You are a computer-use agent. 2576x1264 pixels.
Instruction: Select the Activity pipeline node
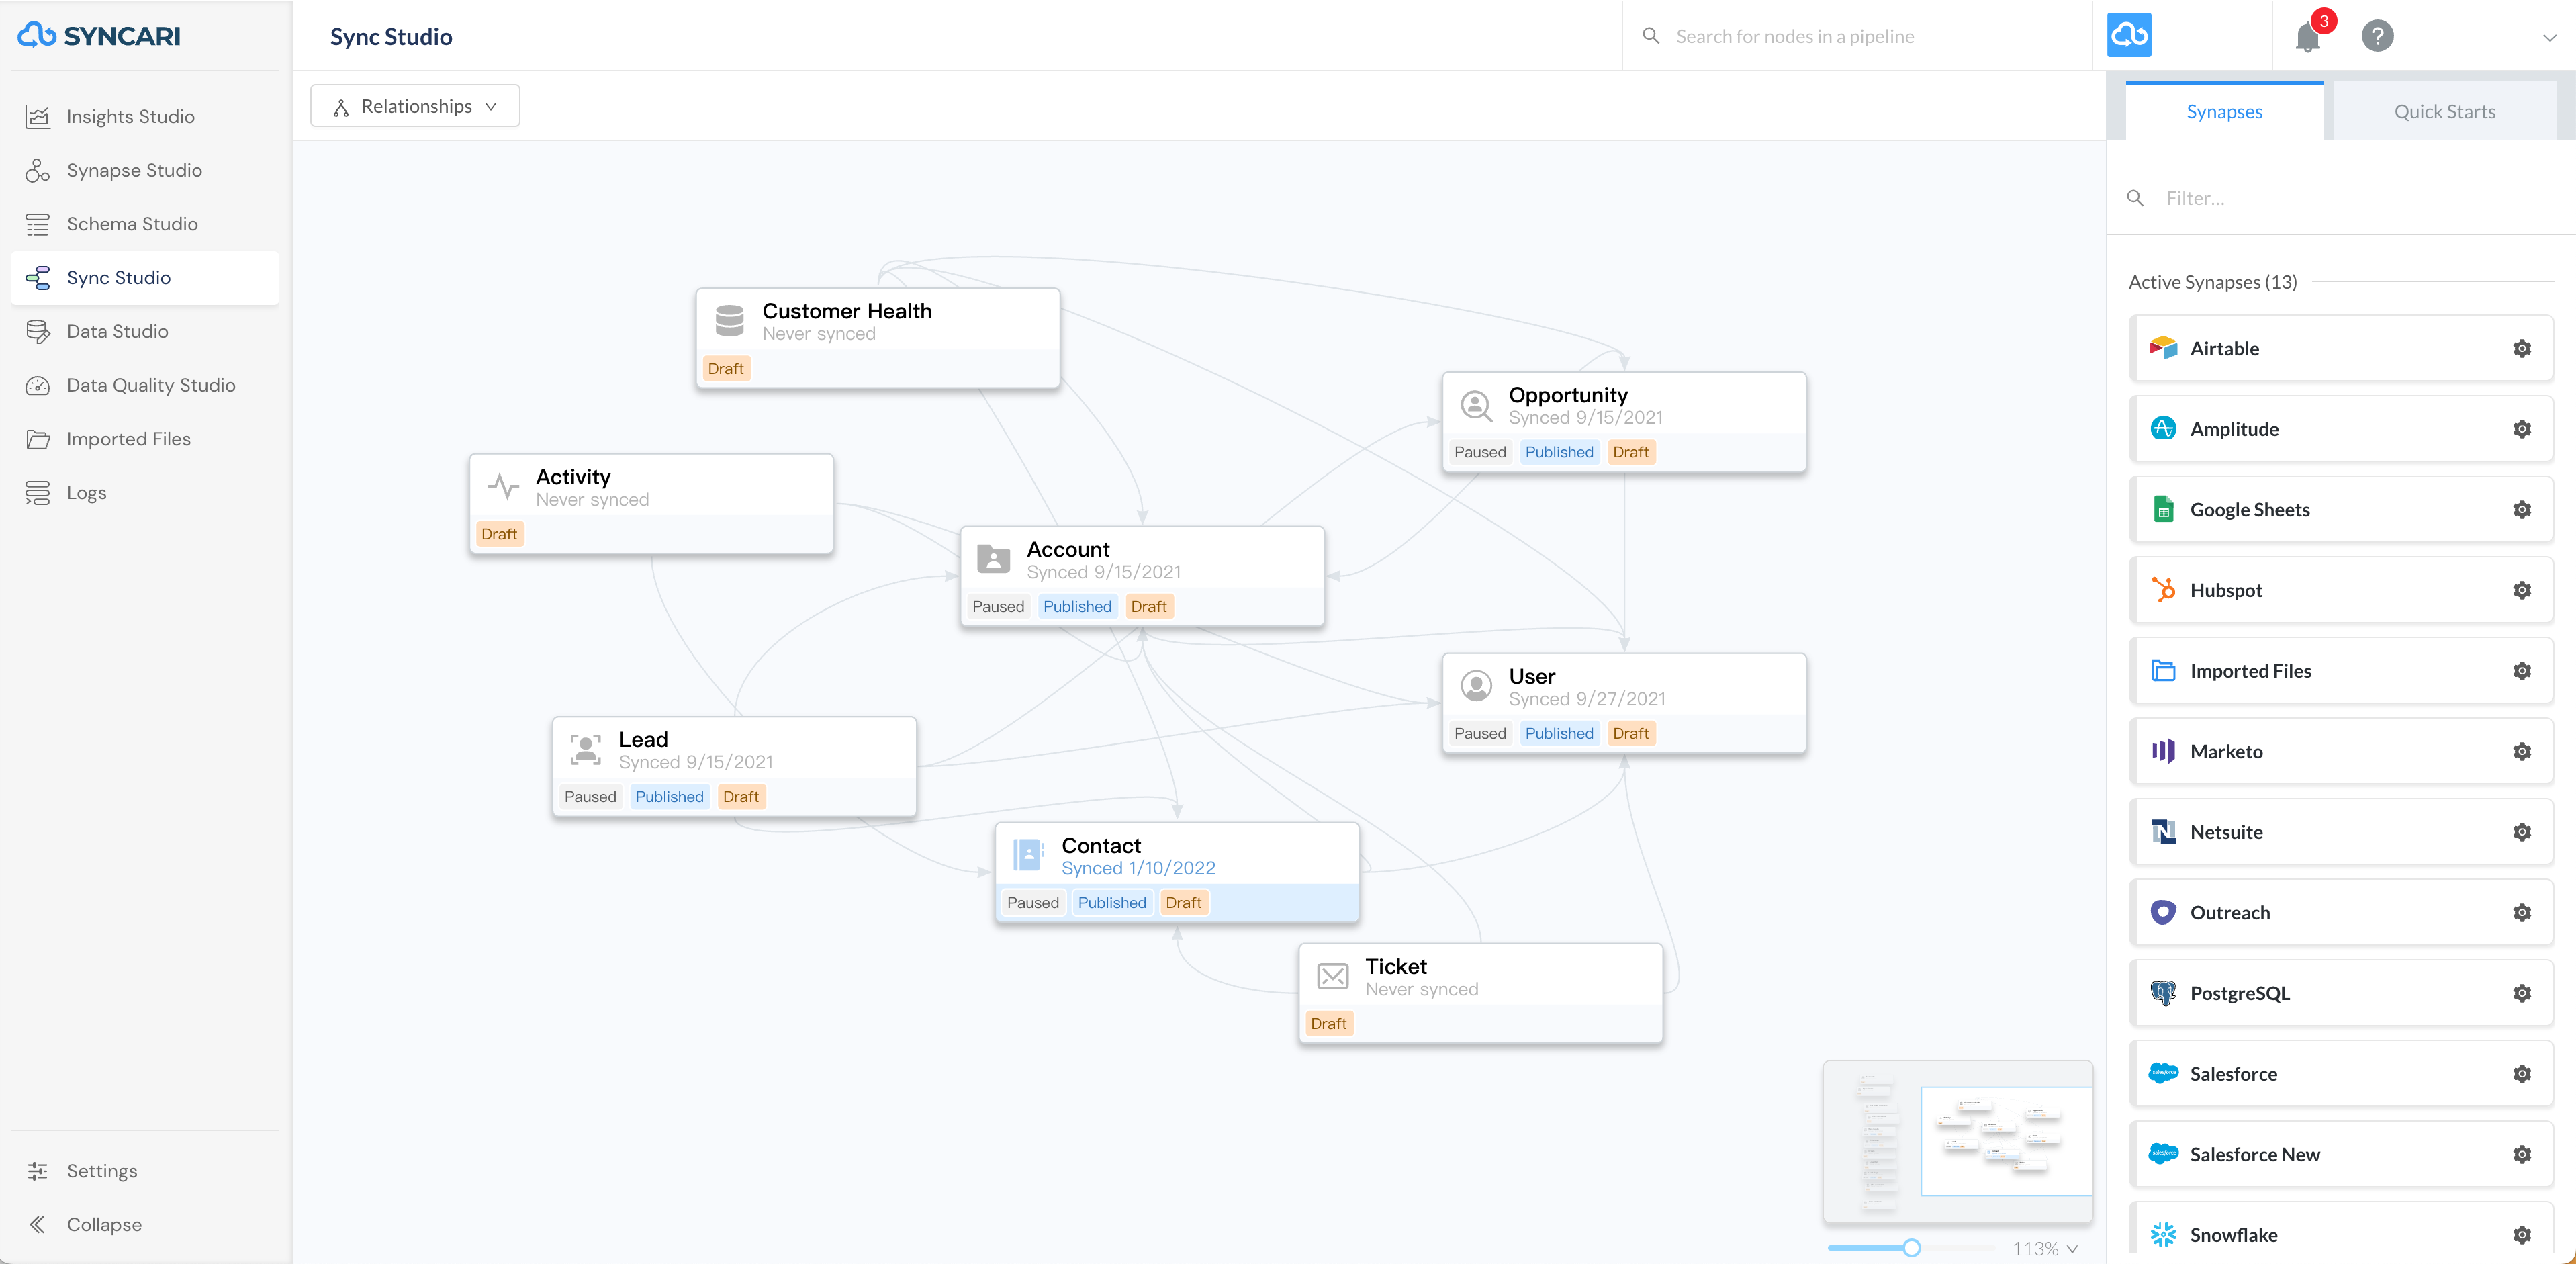[x=651, y=504]
